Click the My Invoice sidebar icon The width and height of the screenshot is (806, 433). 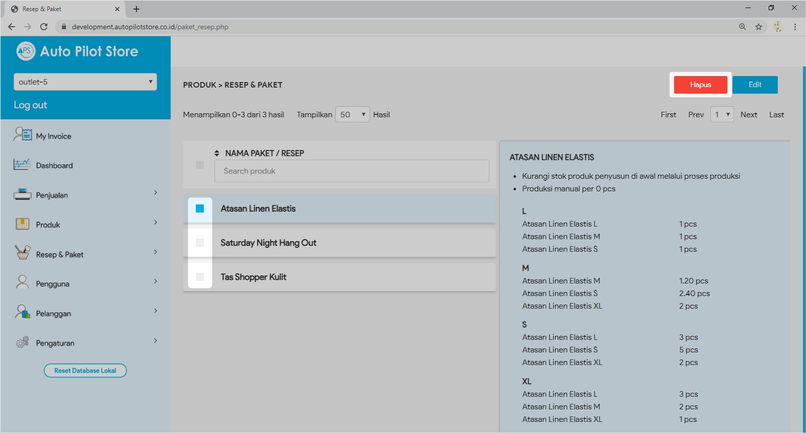(23, 135)
